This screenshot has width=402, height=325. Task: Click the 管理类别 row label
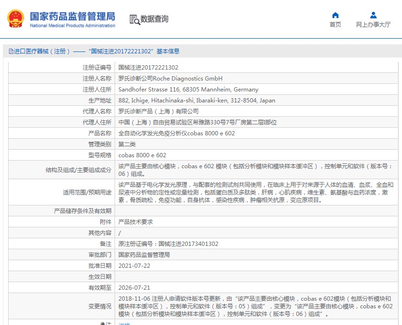coord(100,144)
